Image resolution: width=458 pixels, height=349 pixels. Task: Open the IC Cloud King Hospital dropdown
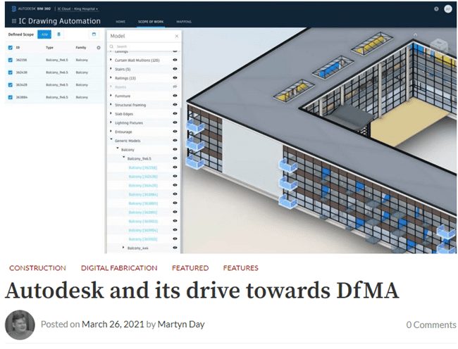click(x=78, y=9)
